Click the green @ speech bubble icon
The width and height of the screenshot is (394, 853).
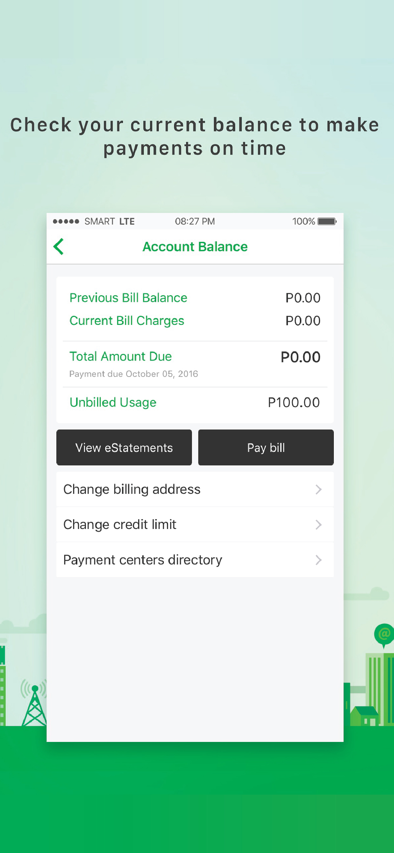click(x=384, y=634)
